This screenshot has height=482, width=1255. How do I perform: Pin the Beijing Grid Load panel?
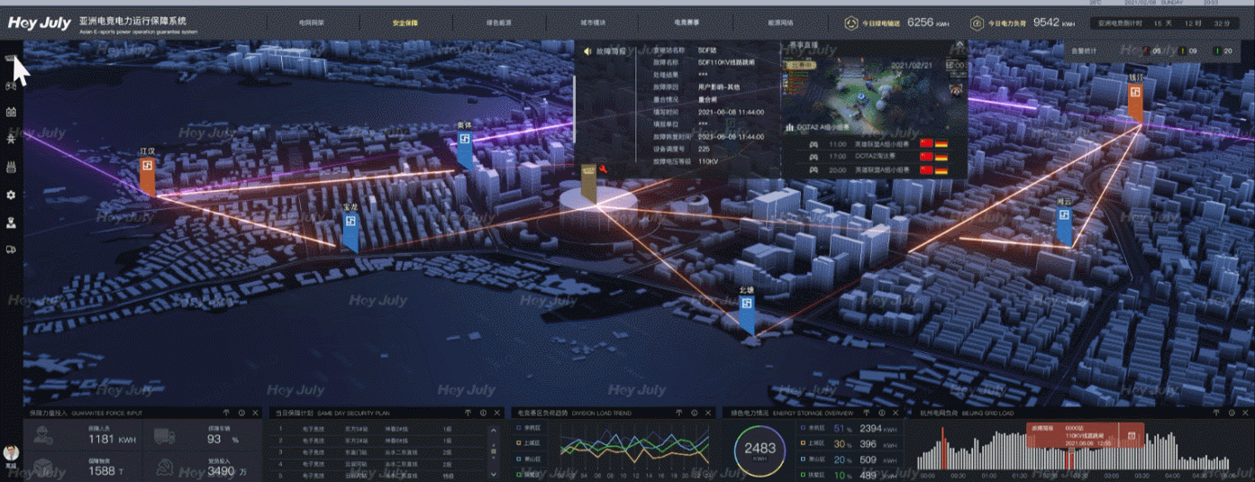(1216, 413)
